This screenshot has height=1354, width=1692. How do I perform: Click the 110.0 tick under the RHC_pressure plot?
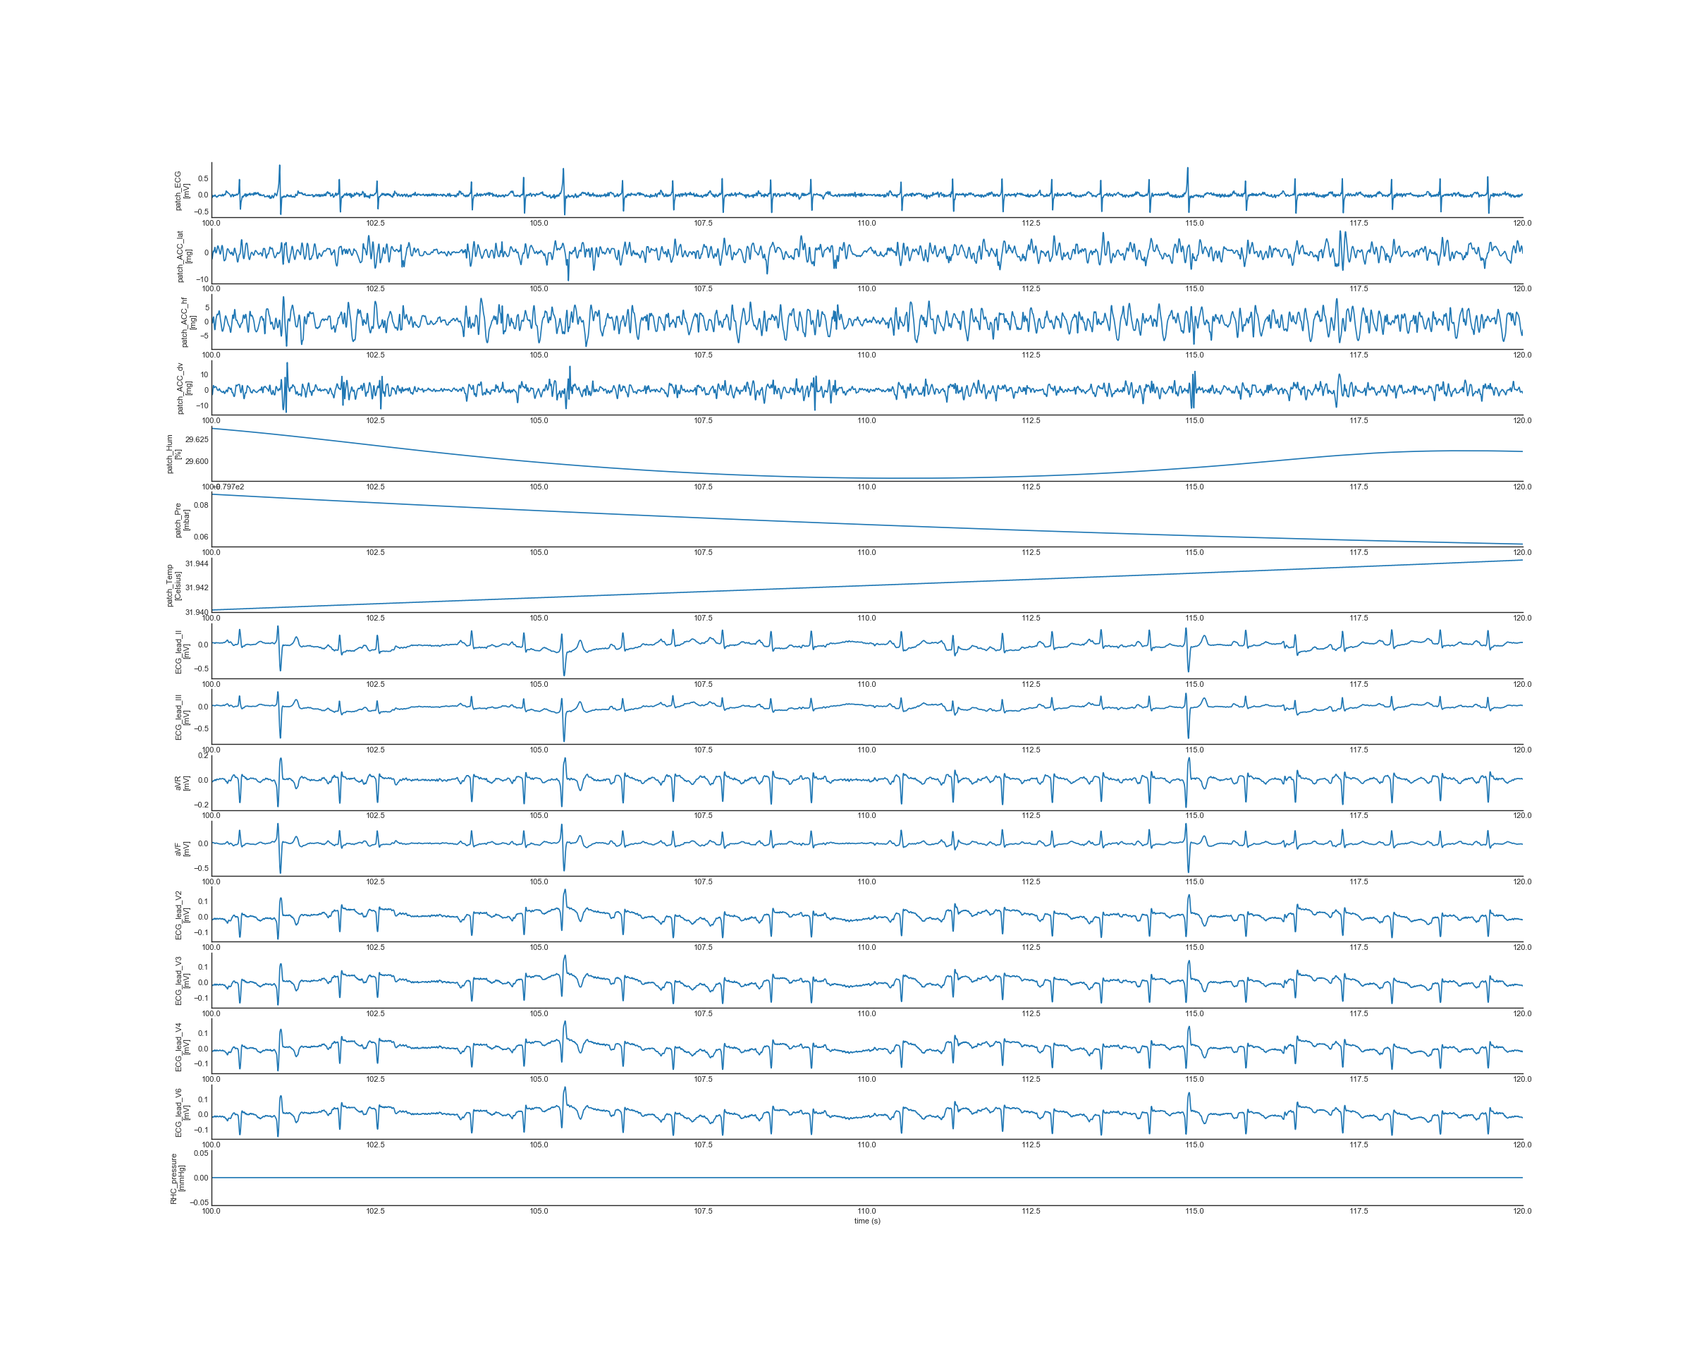point(866,1211)
